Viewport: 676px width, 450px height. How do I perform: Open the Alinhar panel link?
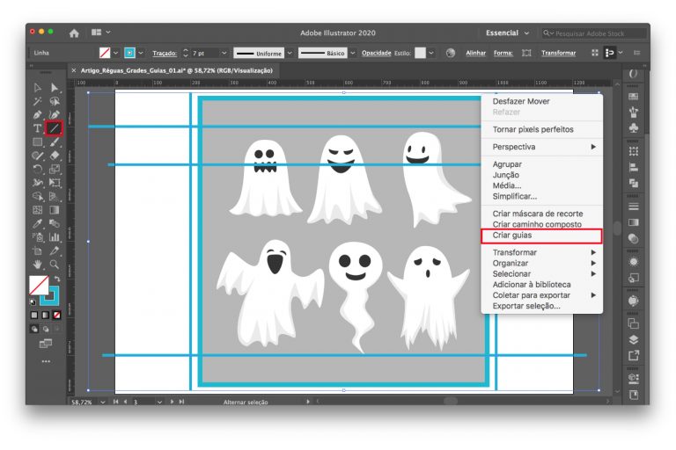pyautogui.click(x=475, y=53)
